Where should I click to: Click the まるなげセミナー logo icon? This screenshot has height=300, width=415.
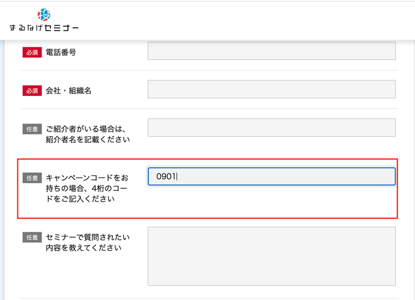pos(44,14)
